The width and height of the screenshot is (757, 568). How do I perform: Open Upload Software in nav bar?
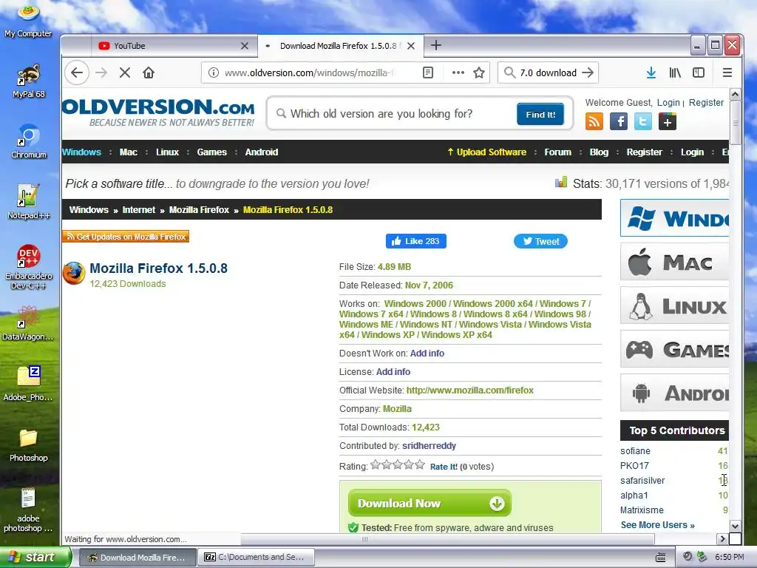tap(486, 152)
